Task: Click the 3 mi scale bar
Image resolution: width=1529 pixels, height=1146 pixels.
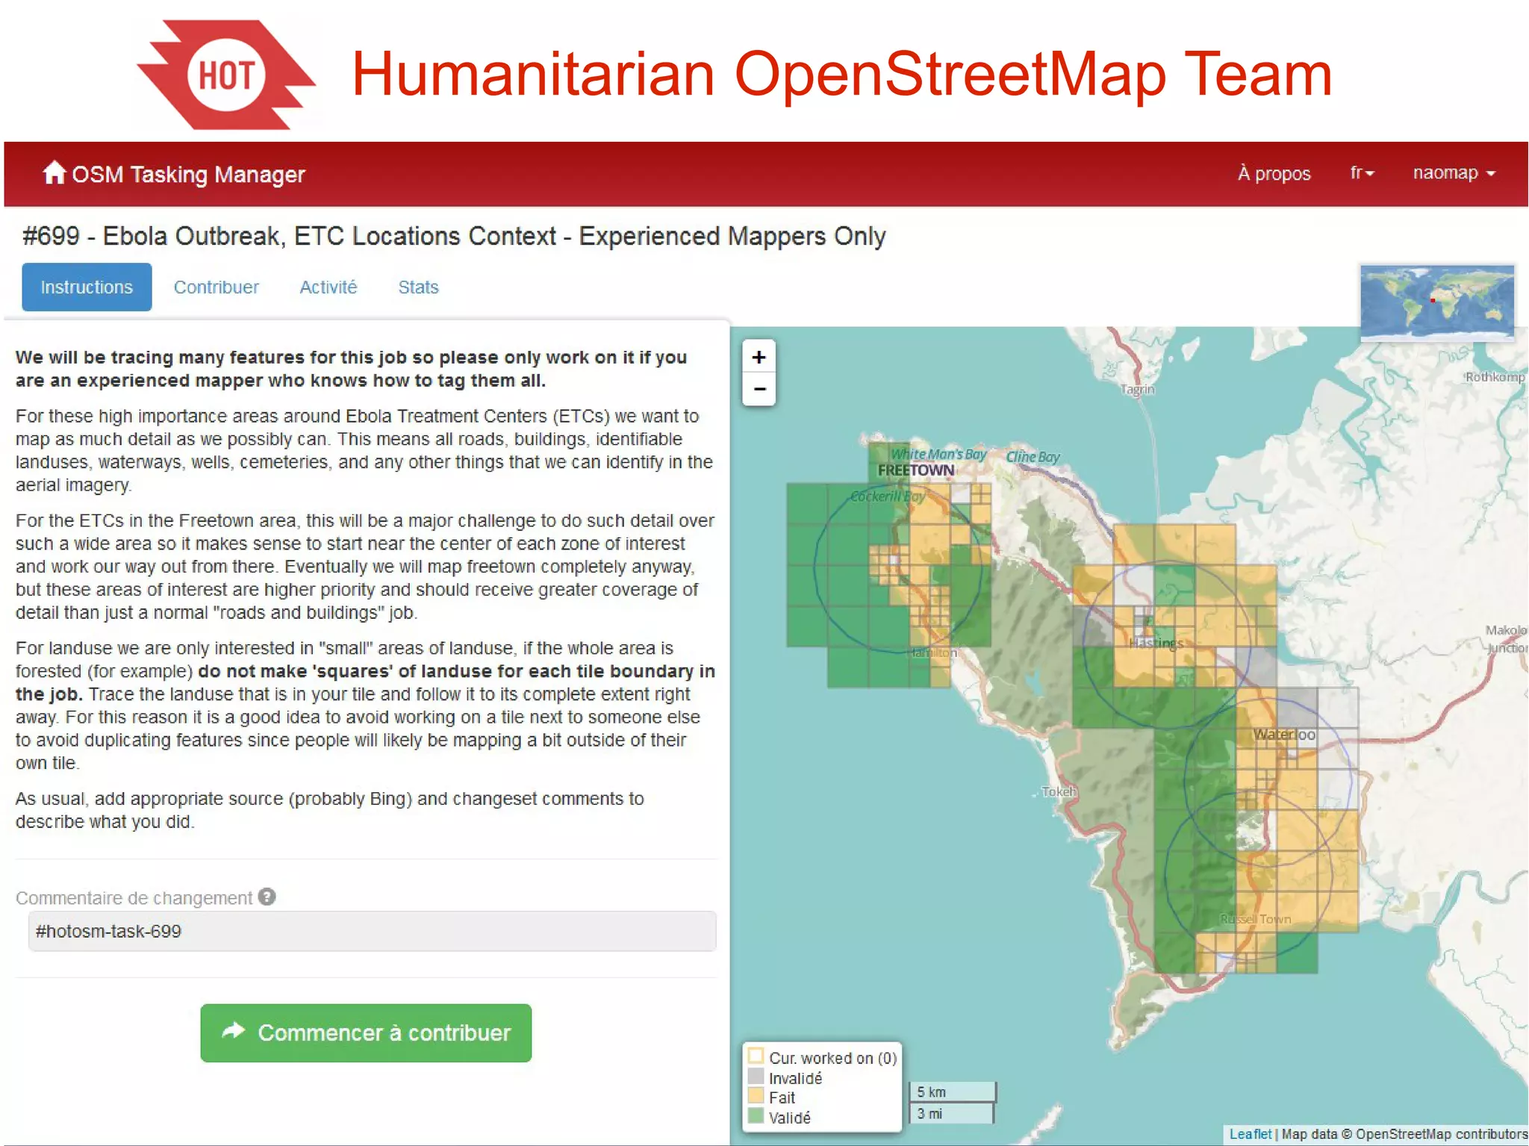Action: (x=951, y=1113)
